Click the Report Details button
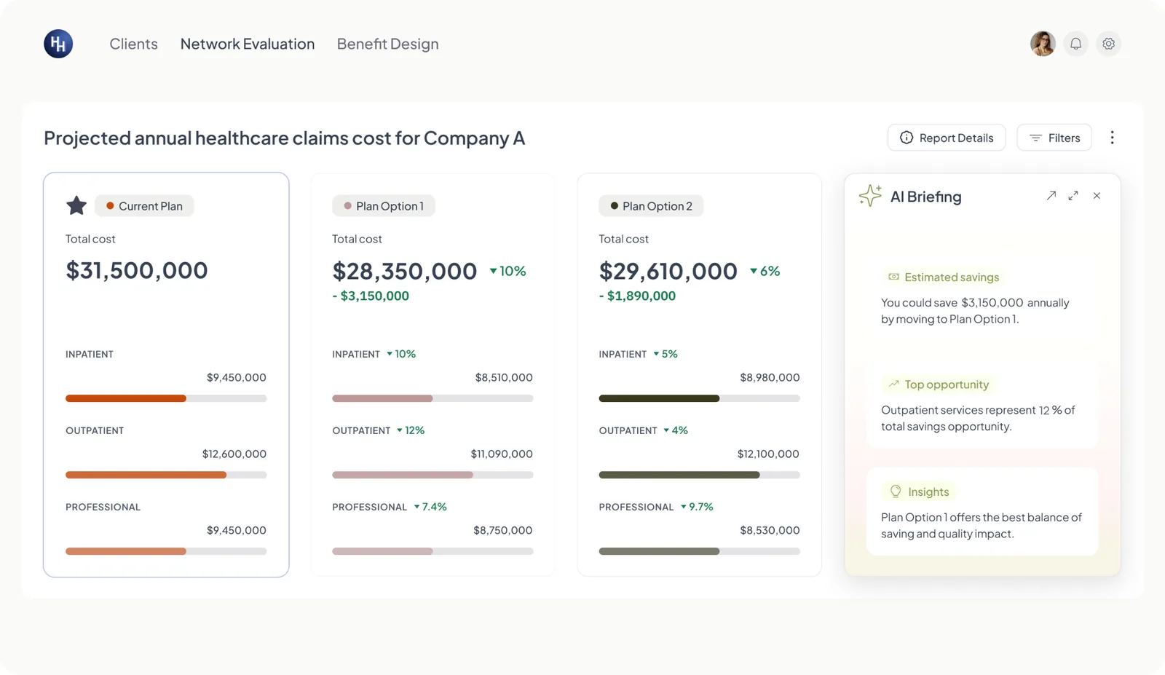Viewport: 1165px width, 675px height. 947,138
